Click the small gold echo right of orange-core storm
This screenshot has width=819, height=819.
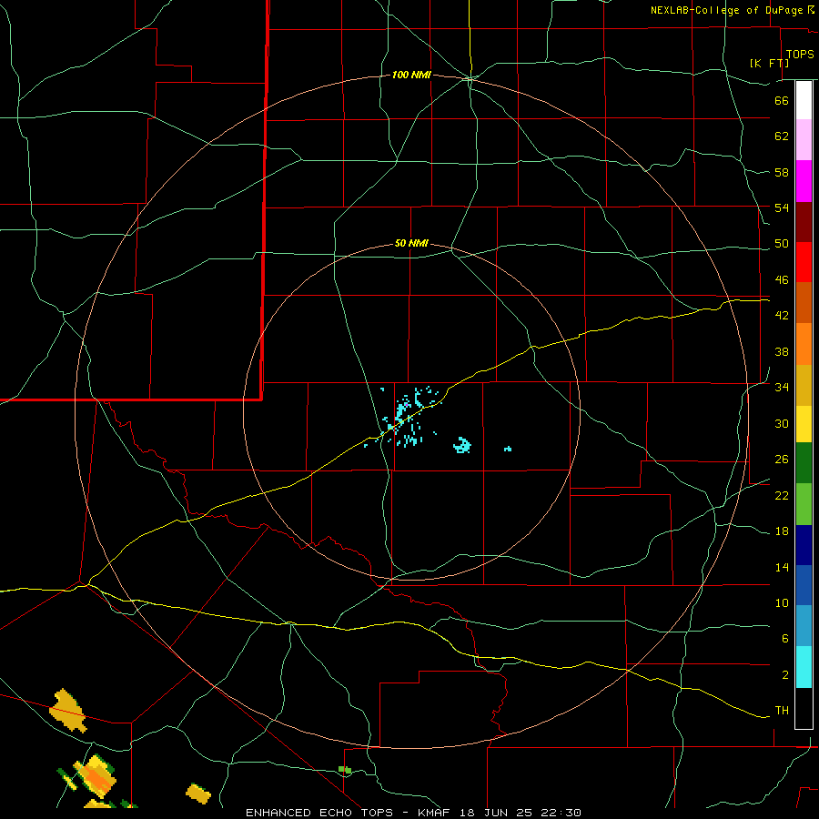[x=198, y=794]
